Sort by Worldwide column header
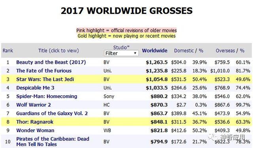This screenshot has height=148, width=253. pos(155,51)
